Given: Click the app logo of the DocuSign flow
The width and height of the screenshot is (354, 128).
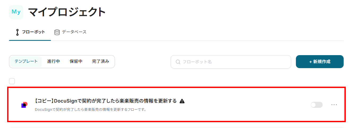Looking at the screenshot, I should pyautogui.click(x=24, y=105).
